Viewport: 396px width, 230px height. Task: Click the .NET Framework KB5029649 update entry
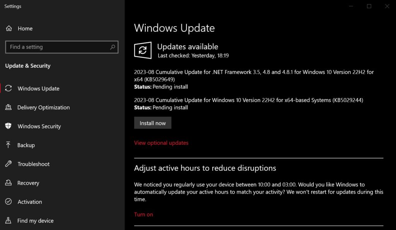[x=254, y=76]
